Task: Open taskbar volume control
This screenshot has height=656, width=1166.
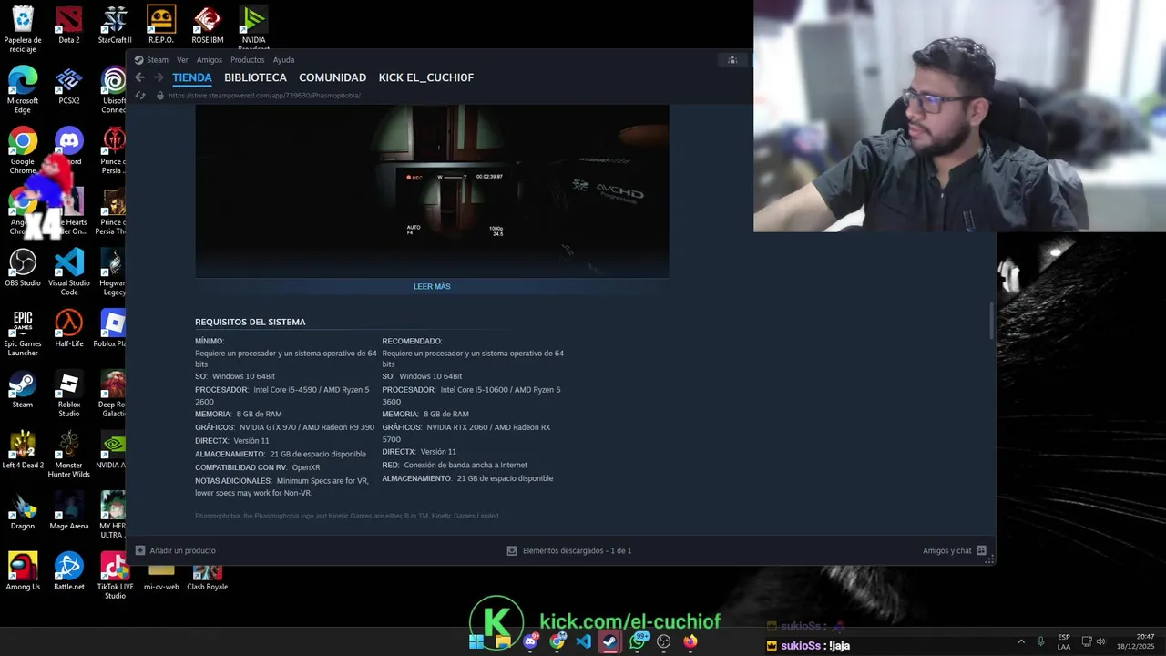Action: tap(1100, 641)
